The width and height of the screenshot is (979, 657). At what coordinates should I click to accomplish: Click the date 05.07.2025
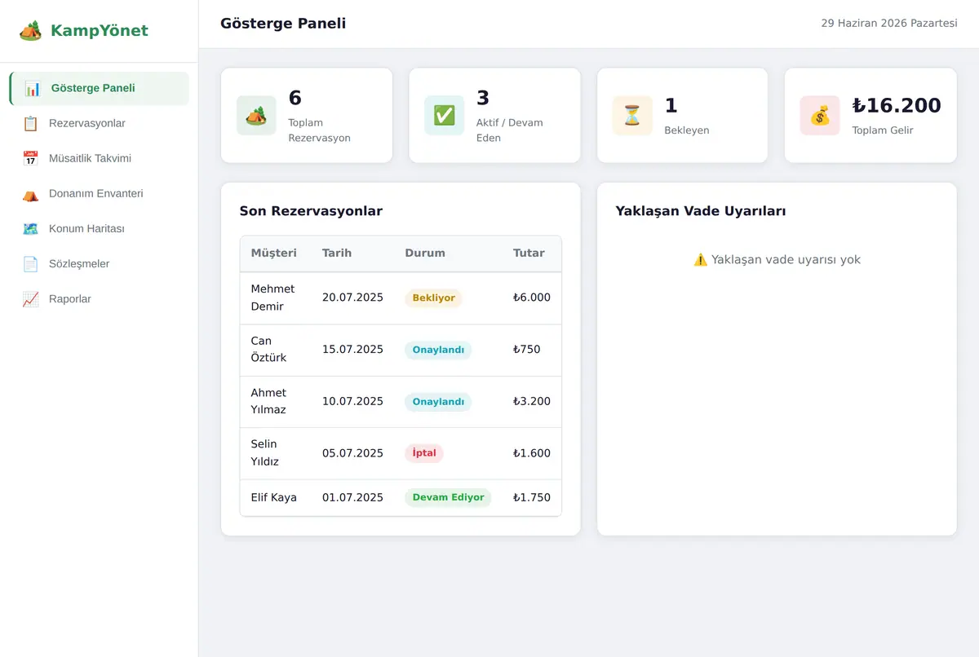[x=352, y=454]
